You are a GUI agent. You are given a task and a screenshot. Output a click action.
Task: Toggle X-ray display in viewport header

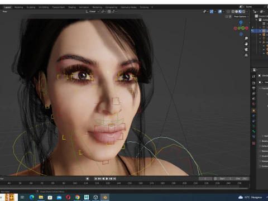228,12
